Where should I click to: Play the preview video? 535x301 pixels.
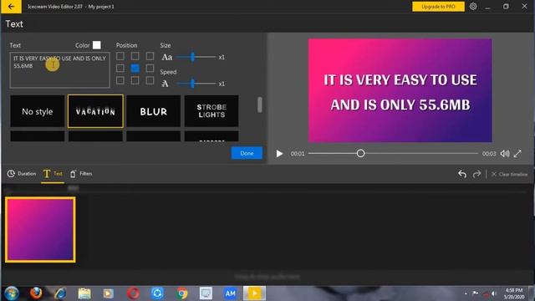(279, 154)
